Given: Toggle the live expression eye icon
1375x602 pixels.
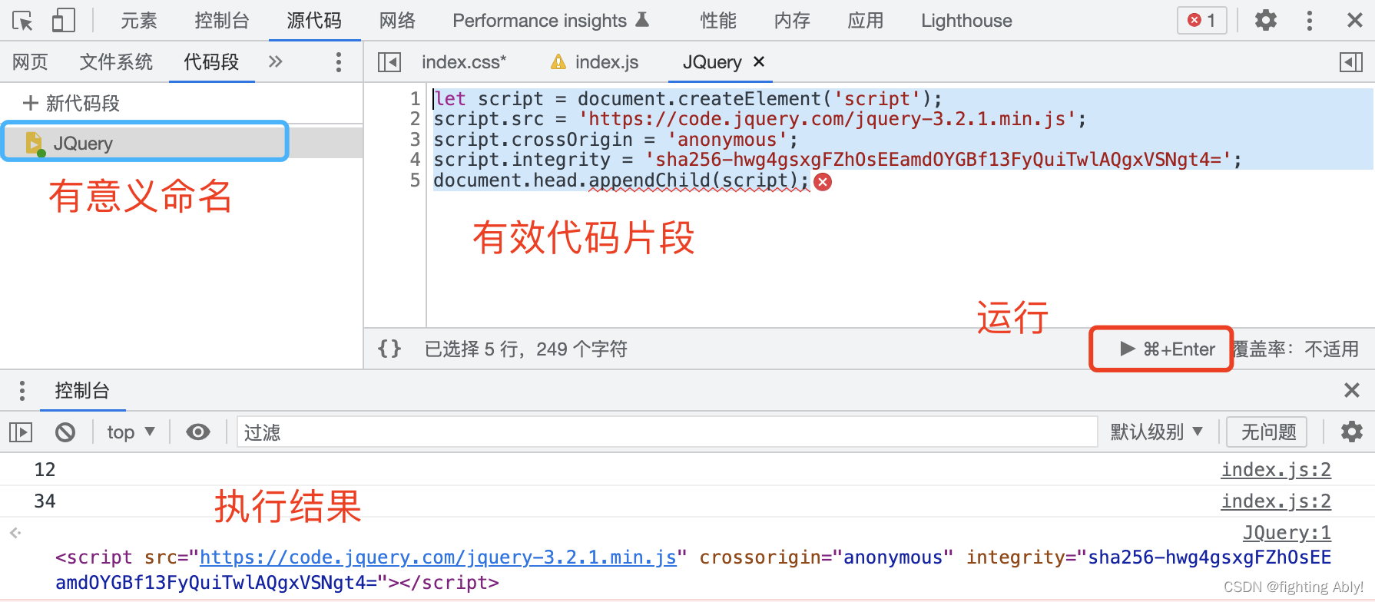Looking at the screenshot, I should pyautogui.click(x=198, y=432).
